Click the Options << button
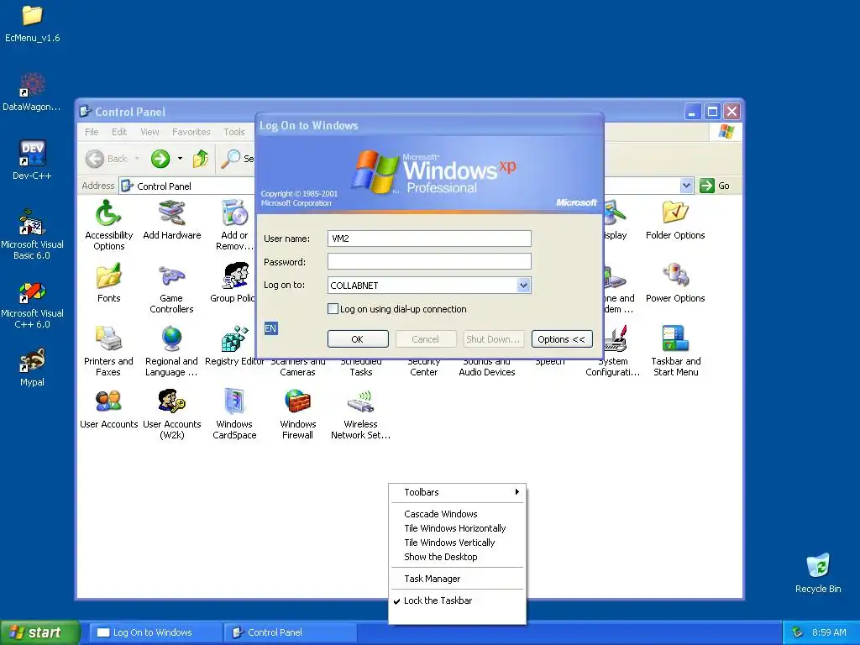Image resolution: width=860 pixels, height=645 pixels. click(562, 339)
